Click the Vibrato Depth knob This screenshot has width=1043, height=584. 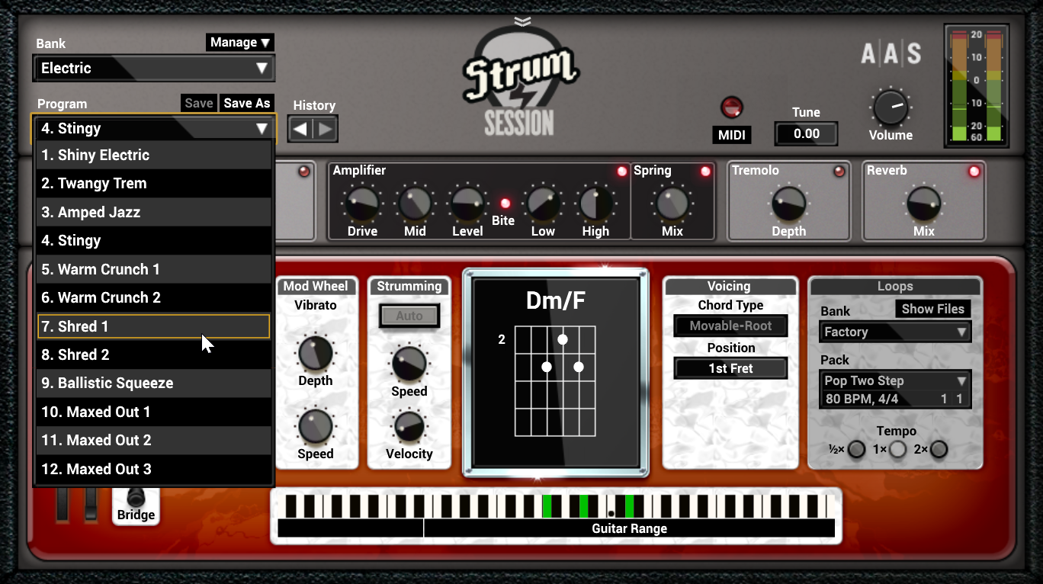pyautogui.click(x=316, y=353)
